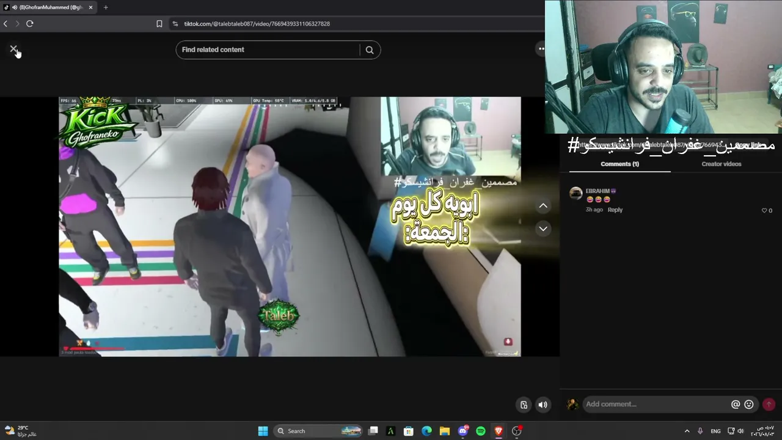Open the emoji picker in comment box
782x440 pixels.
pos(748,404)
